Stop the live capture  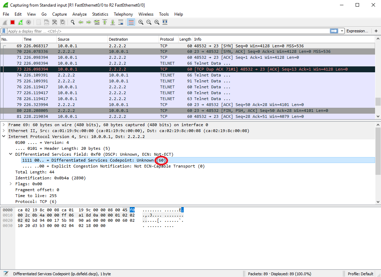[12, 22]
